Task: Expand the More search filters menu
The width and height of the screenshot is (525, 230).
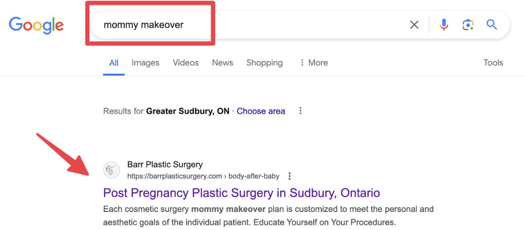Action: (314, 63)
